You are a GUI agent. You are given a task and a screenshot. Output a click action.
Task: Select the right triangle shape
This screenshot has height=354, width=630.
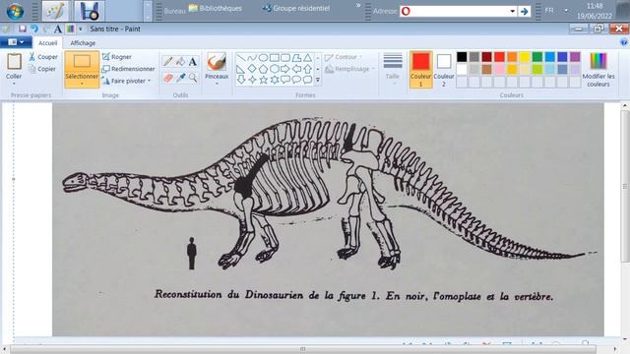click(x=241, y=69)
